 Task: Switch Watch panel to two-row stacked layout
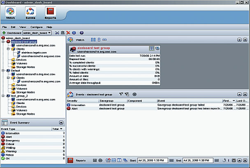tap(99, 40)
